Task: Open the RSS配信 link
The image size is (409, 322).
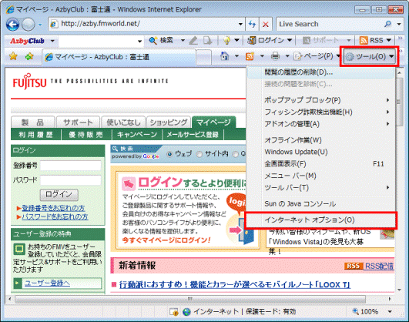Action: coord(379,266)
